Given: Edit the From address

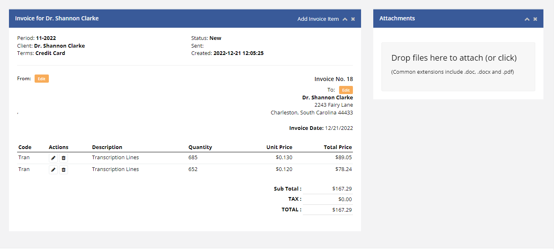Looking at the screenshot, I should 42,79.
